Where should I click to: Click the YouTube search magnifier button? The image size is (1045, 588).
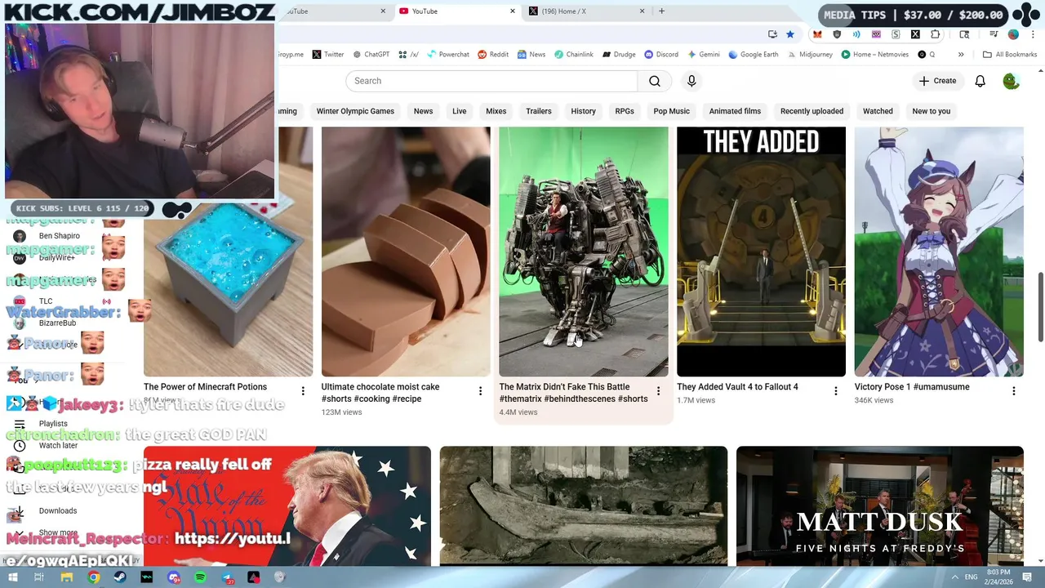click(x=655, y=81)
